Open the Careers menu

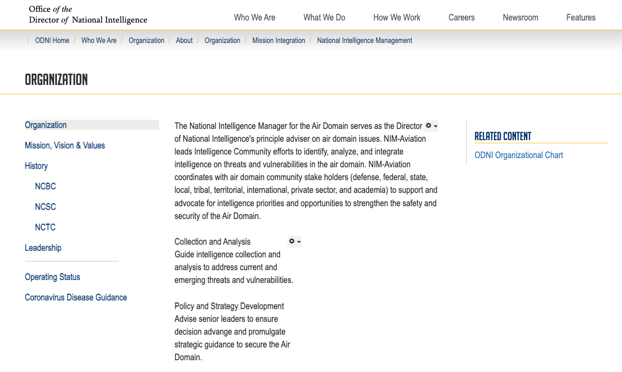(x=462, y=17)
